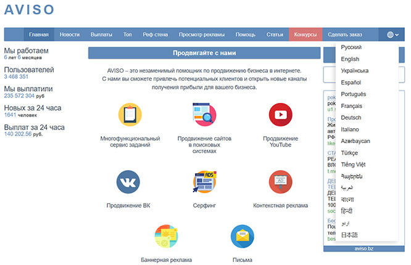Select the banner advertising icon
This screenshot has height=265, width=411.
click(x=167, y=237)
